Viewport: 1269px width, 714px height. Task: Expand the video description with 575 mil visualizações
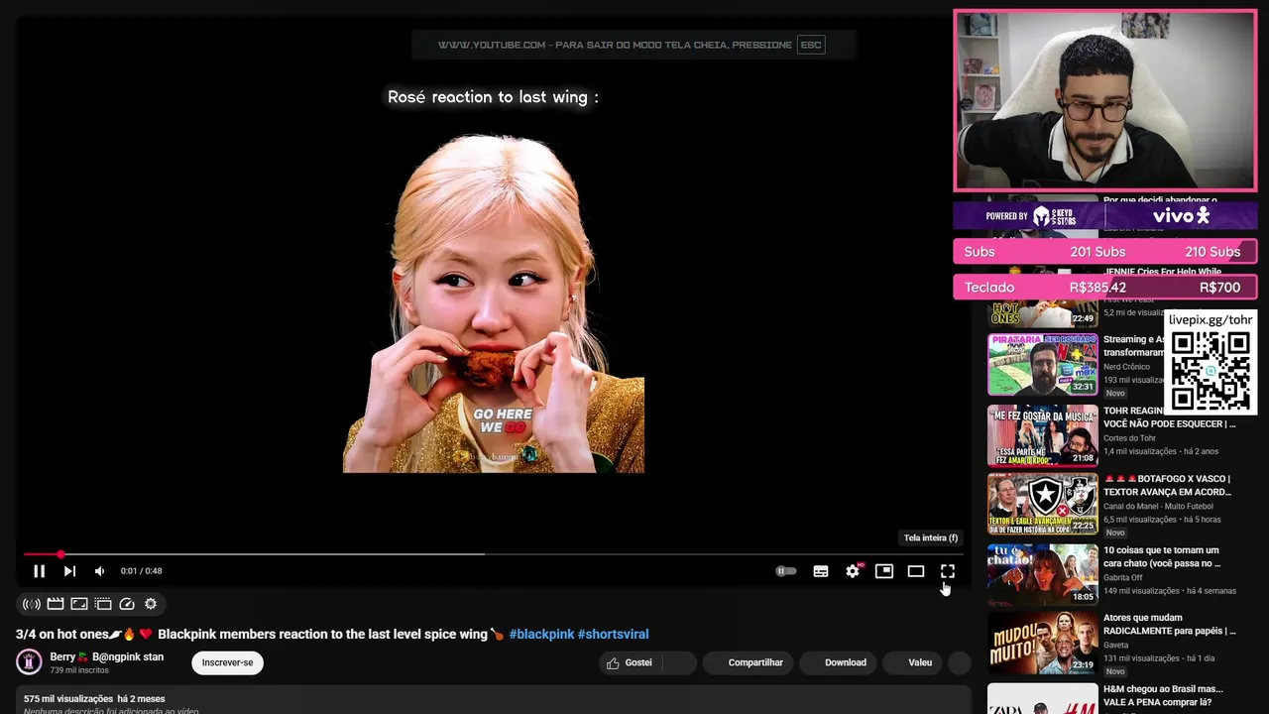point(493,700)
